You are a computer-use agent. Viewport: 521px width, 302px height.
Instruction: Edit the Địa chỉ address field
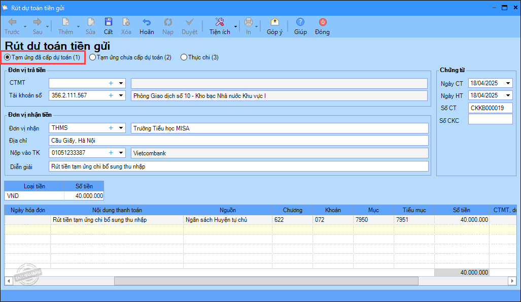(x=238, y=141)
